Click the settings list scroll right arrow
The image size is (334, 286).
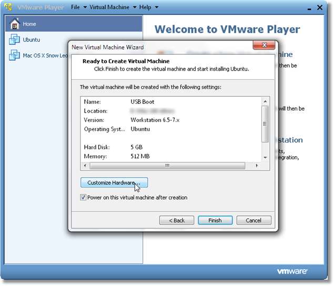(x=257, y=165)
